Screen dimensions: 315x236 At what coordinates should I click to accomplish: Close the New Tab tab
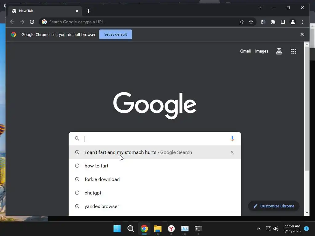pos(77,11)
